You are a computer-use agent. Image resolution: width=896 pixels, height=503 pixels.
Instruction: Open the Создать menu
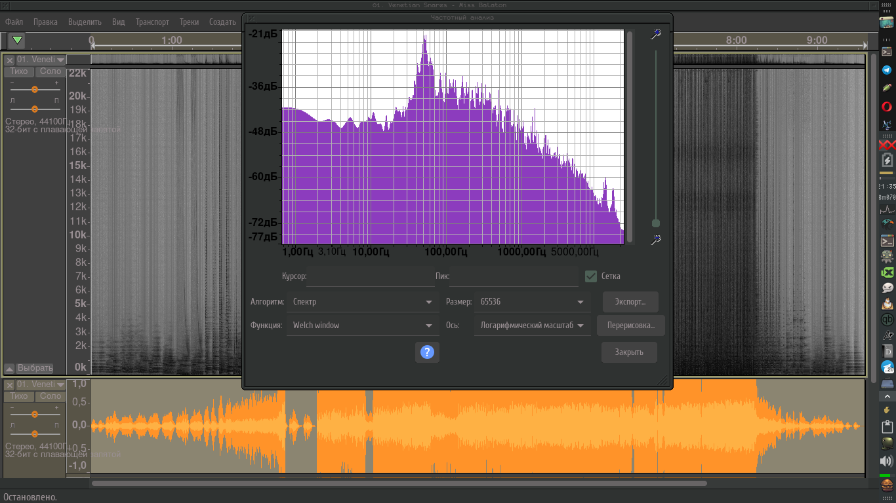222,22
